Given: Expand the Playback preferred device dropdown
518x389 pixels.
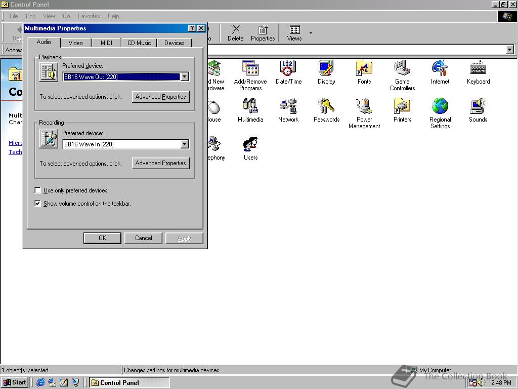Looking at the screenshot, I should point(184,77).
